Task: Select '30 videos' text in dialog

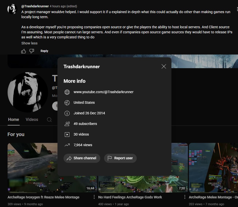Action: point(81,134)
